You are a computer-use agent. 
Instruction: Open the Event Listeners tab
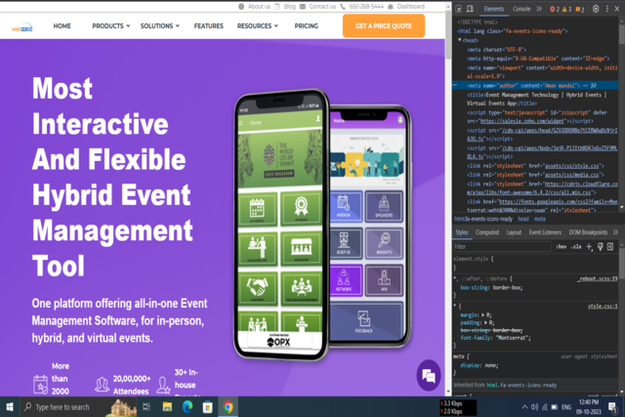545,232
